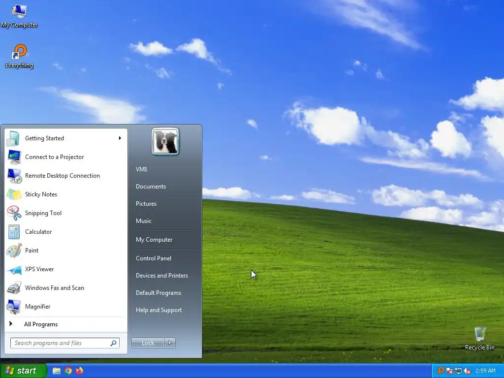Open Documents from the Start menu
Screen dimensions: 504x378
click(x=151, y=187)
